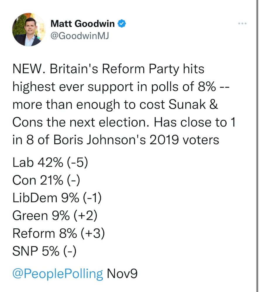This screenshot has height=292, width=260.
Task: Open Matt Goodwin's profile picture
Action: tap(29, 29)
